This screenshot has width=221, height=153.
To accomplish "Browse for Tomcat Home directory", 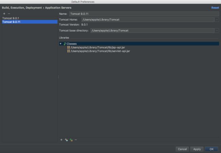I will (217, 20).
